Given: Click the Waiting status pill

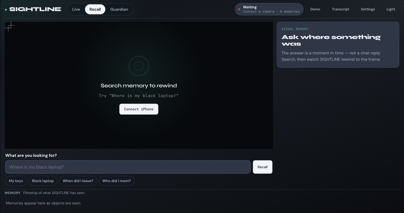Looking at the screenshot, I should [x=269, y=9].
